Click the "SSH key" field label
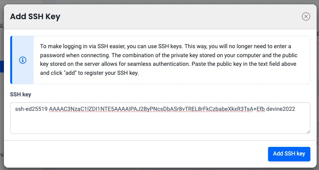Screen dimensions: 319x170 point(21,95)
